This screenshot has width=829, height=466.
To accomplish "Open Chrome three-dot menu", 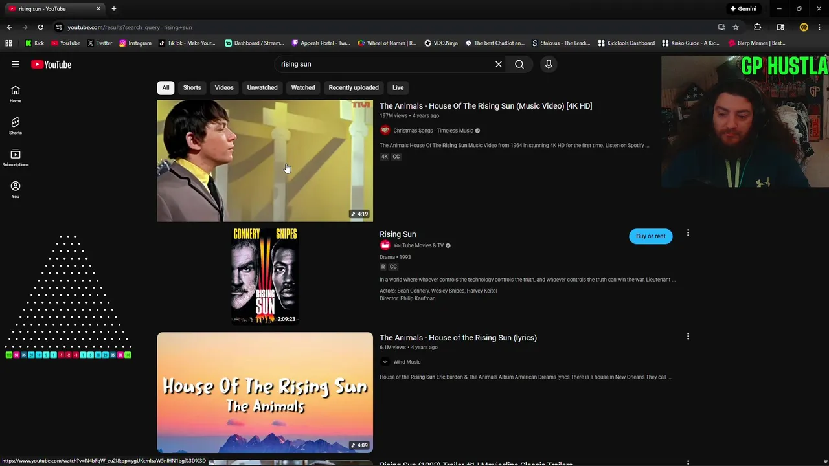I will pos(820,27).
